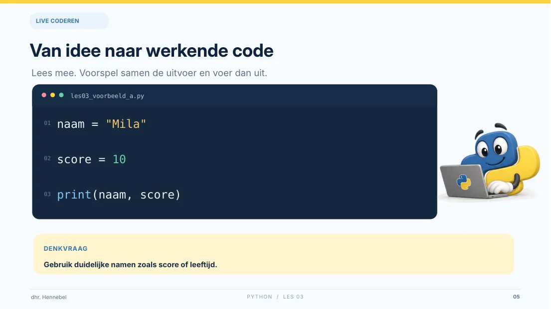Click the file name les03_voorbeeld_a.py
Screen dimensions: 551x309
pyautogui.click(x=108, y=96)
